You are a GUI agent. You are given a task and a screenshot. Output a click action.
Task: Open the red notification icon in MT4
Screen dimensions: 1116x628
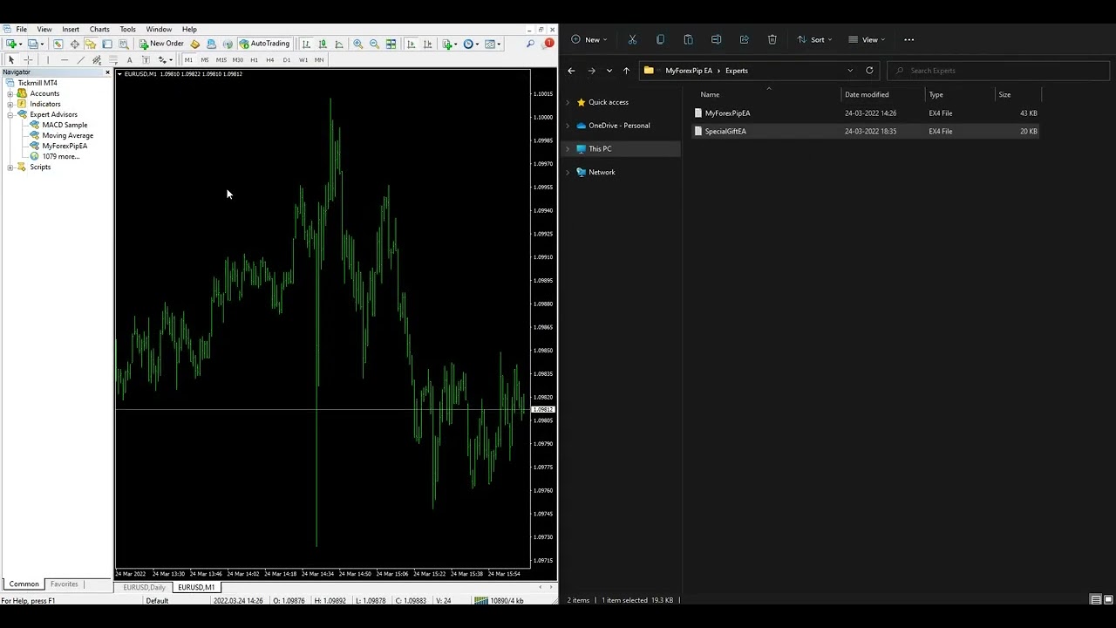click(548, 44)
